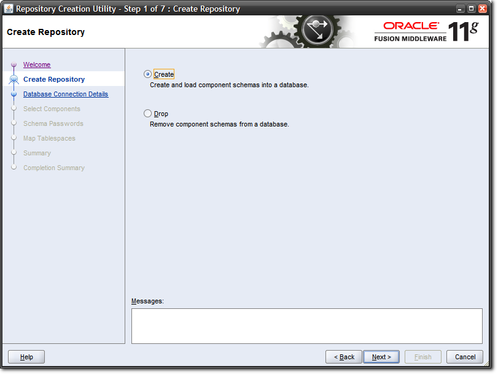
Task: Click the Oracle Fusion Middleware 11g logo
Action: point(426,32)
